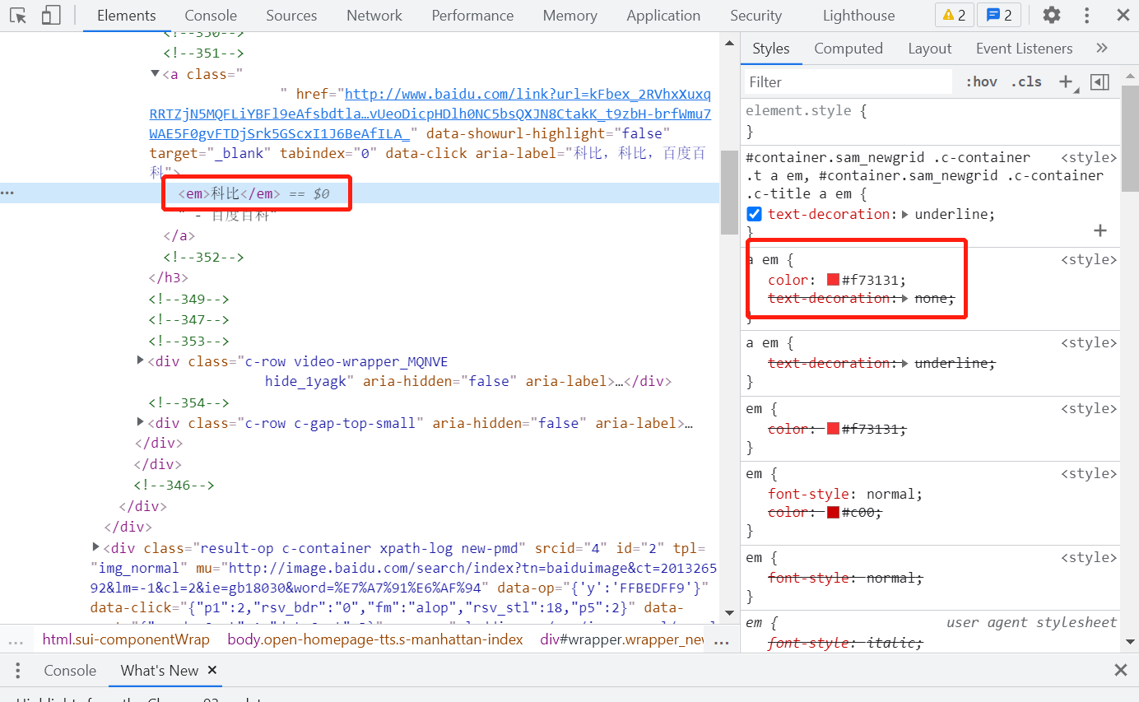Select the closing </h3> tag row
Image resolution: width=1139 pixels, height=702 pixels.
[169, 277]
